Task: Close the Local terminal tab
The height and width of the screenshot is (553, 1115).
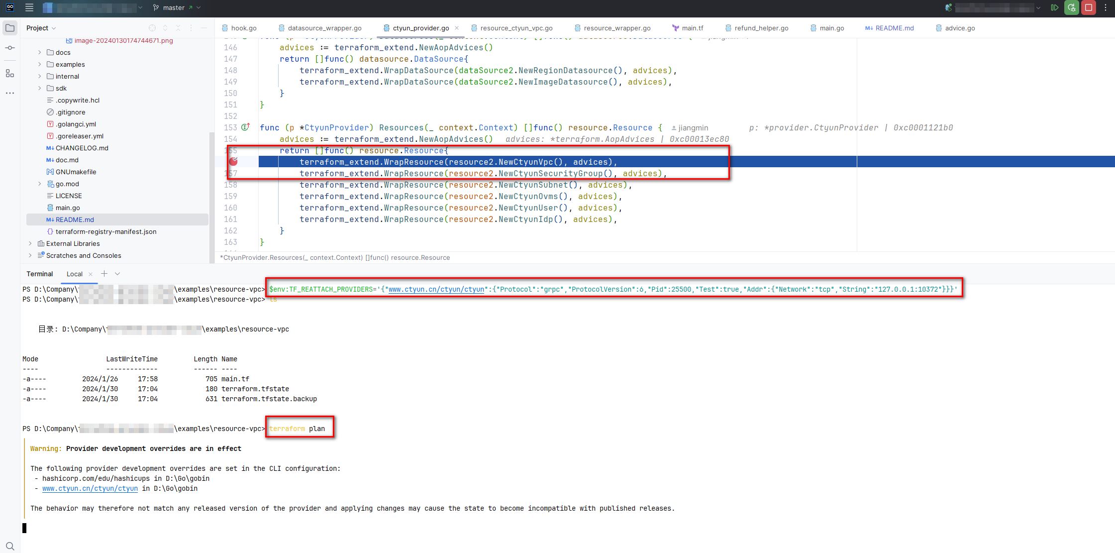Action: point(91,274)
